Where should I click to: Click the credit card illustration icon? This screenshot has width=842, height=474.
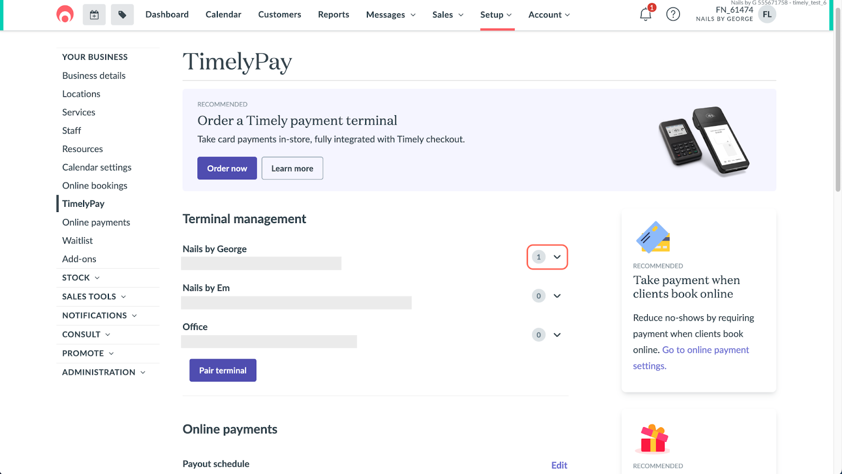[x=653, y=237]
